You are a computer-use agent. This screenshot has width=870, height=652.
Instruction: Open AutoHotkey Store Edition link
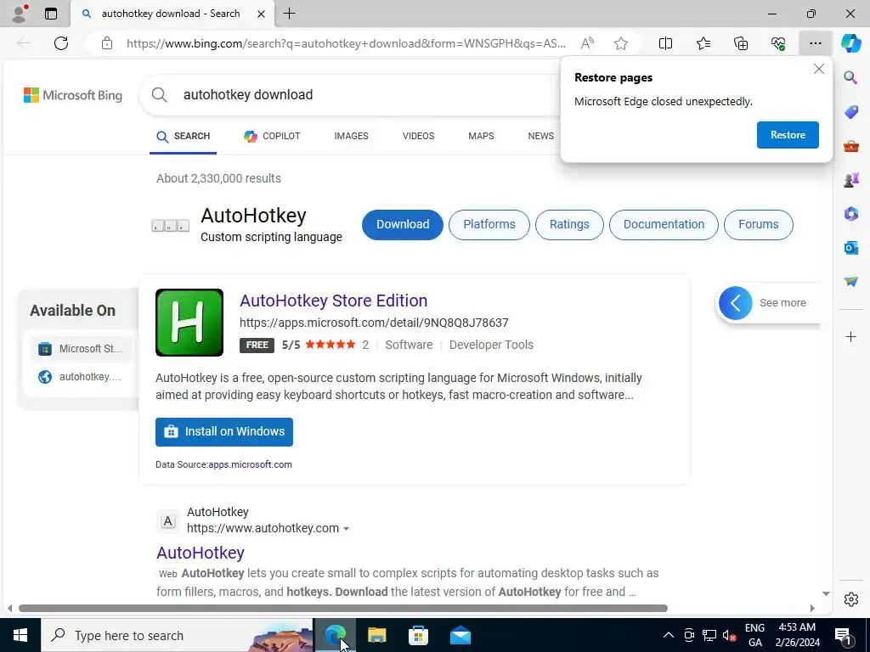pyautogui.click(x=333, y=301)
